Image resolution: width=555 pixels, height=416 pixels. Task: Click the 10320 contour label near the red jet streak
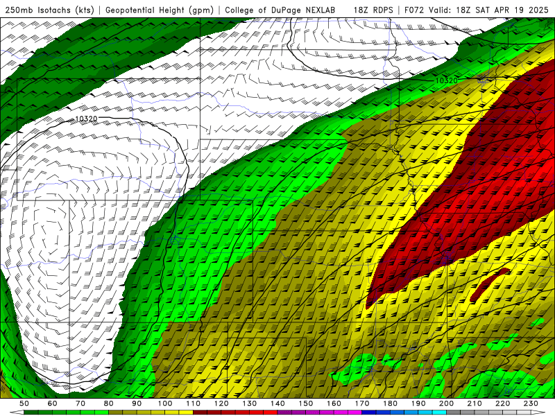[446, 80]
